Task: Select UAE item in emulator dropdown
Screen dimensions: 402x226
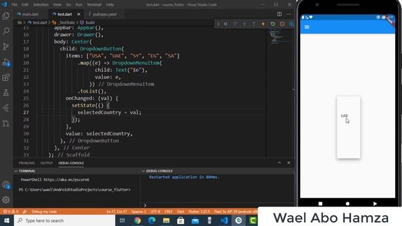Action: (344, 116)
